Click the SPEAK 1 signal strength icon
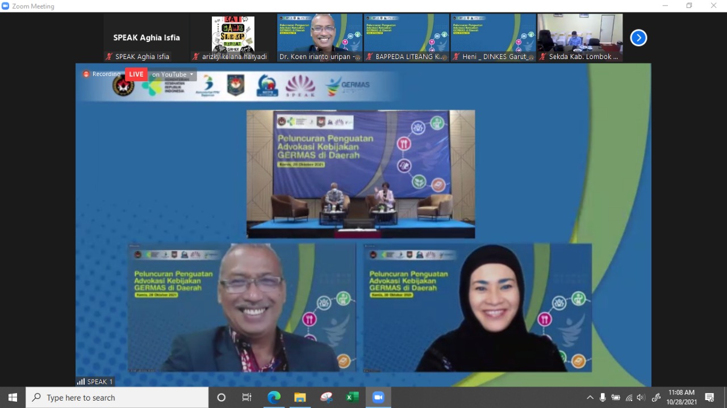This screenshot has width=727, height=408. (81, 382)
